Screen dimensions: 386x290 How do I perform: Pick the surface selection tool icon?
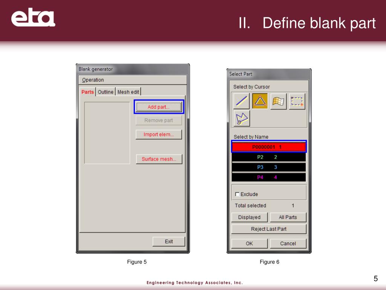(279, 101)
